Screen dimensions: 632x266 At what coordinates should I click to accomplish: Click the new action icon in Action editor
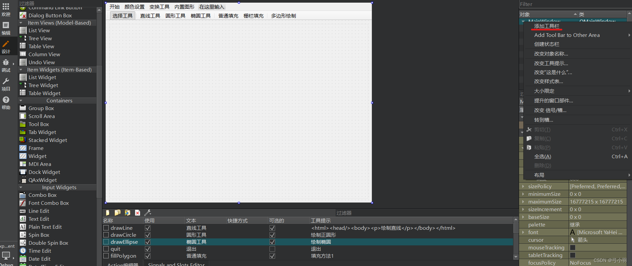[x=108, y=212]
